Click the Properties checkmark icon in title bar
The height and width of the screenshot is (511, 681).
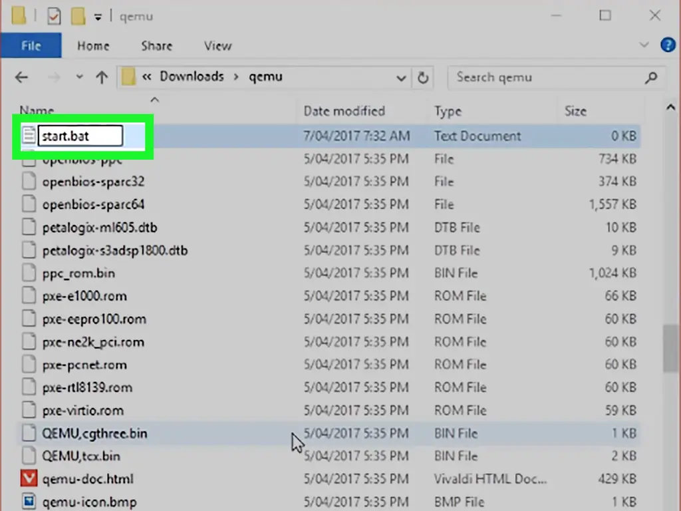(54, 17)
